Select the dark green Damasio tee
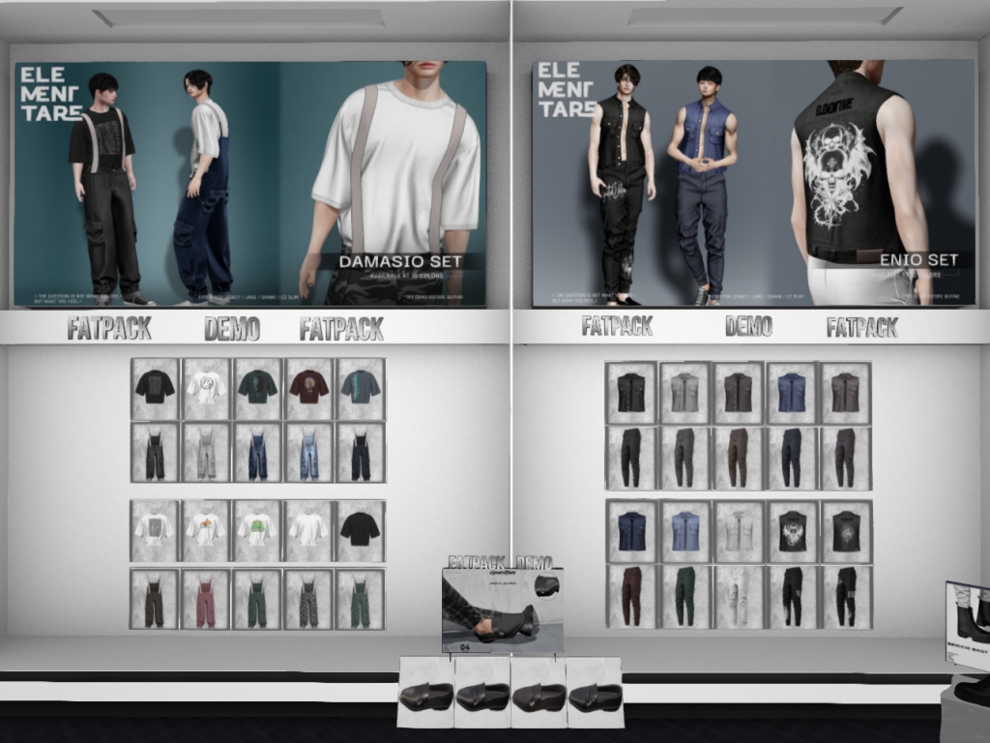Screen dimensions: 990x743 coord(257,389)
